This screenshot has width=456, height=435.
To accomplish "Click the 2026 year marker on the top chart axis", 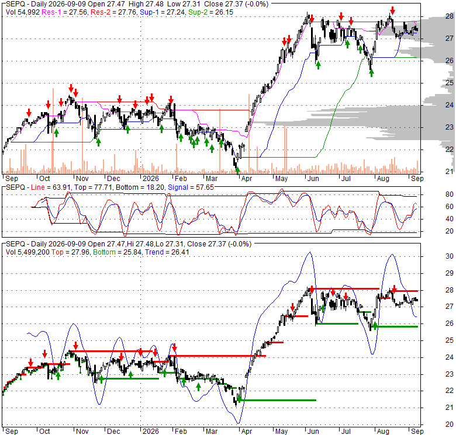I will coord(151,178).
